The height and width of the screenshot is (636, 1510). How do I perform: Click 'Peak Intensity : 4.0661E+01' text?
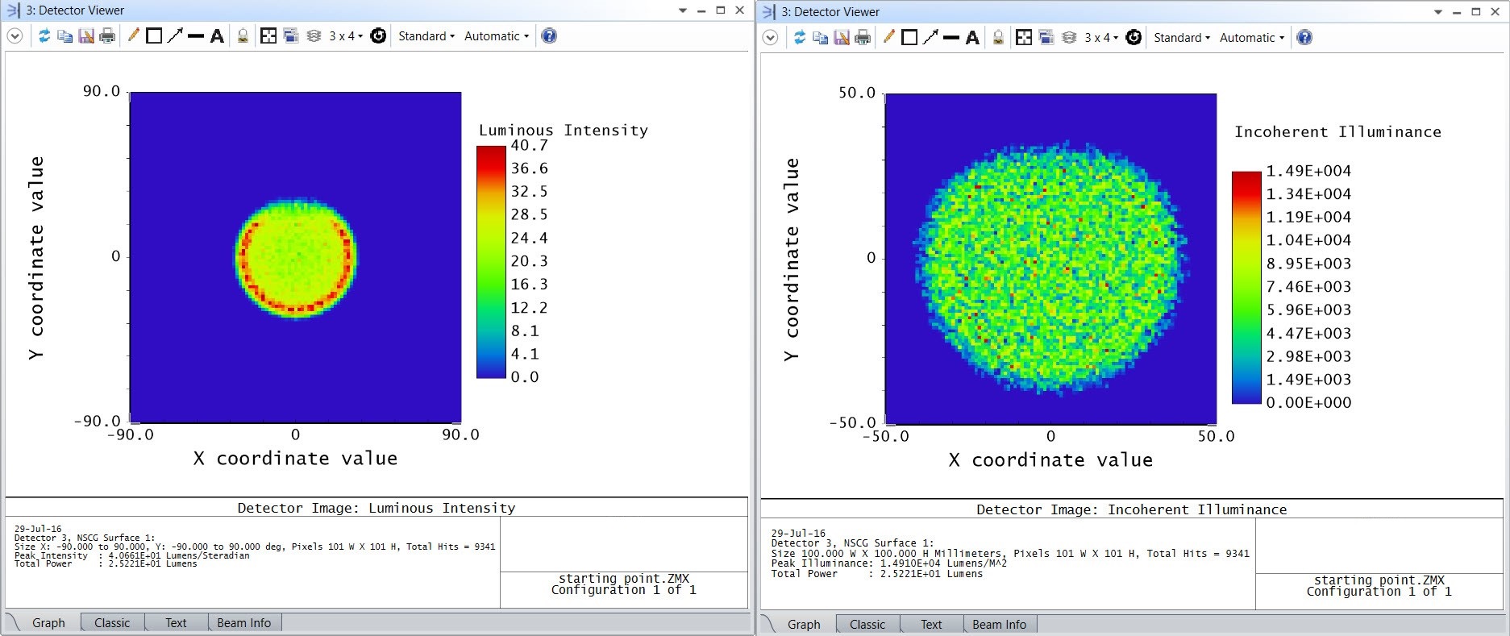[132, 555]
